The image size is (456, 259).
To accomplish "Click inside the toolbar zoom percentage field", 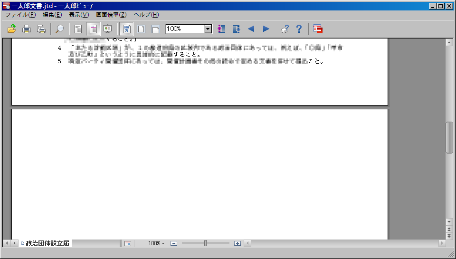I will coord(185,29).
